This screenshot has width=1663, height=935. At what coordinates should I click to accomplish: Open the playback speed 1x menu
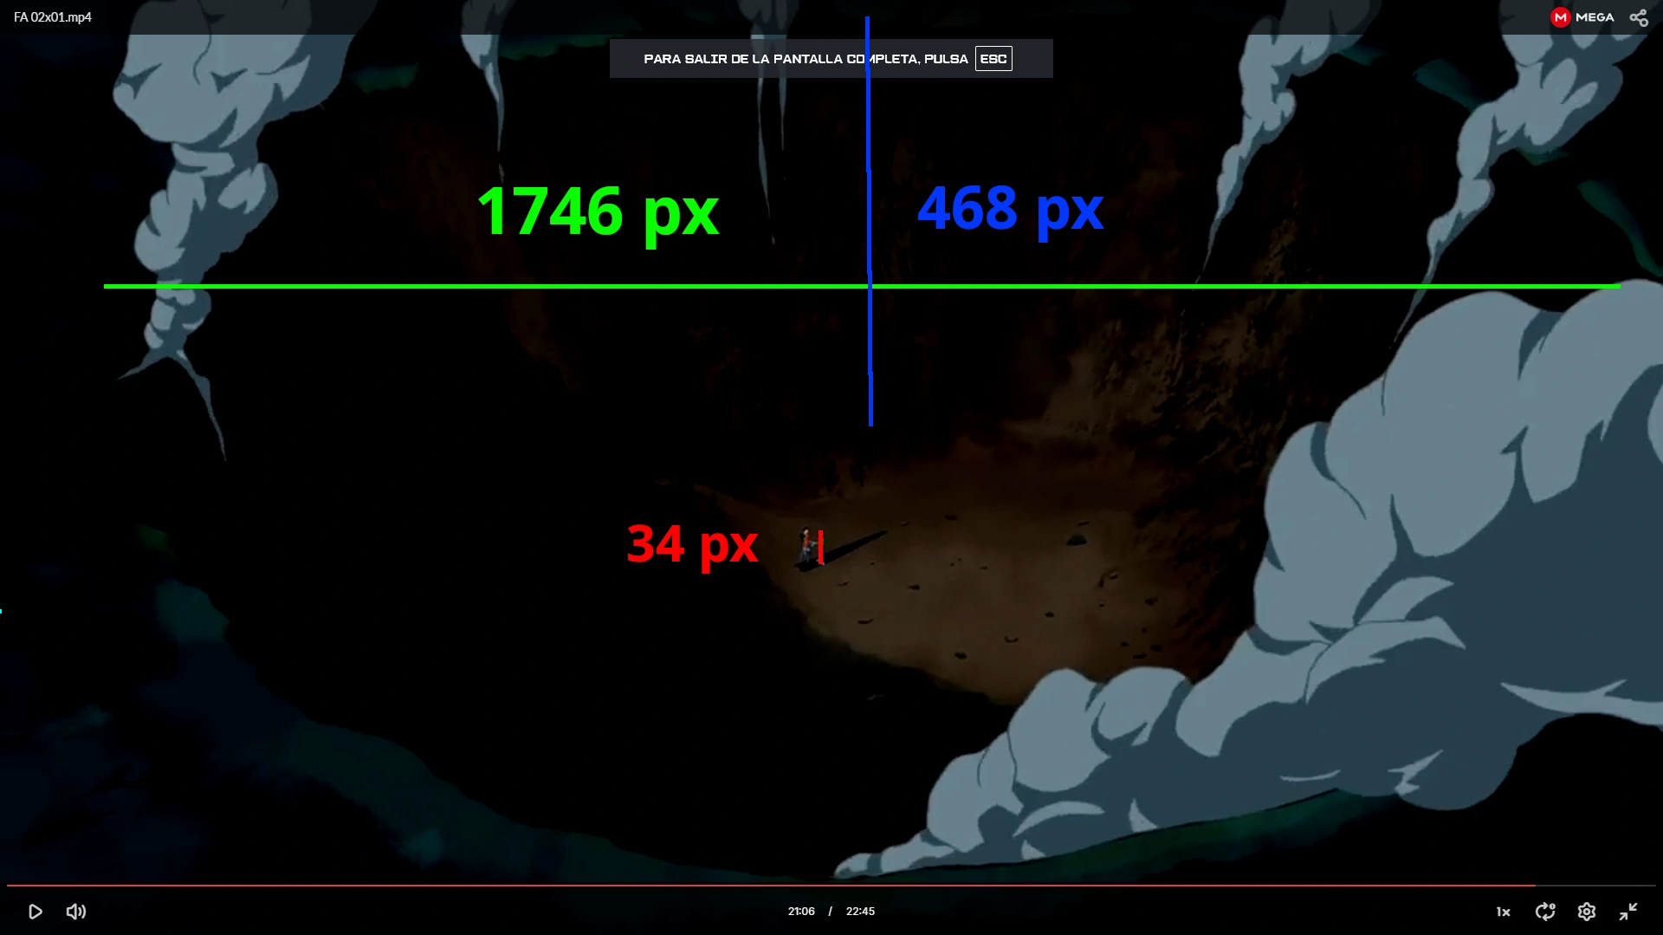coord(1503,912)
